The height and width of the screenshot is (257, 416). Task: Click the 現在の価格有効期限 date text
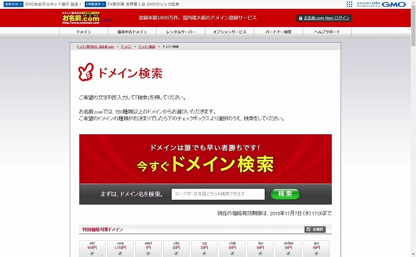[x=275, y=213]
